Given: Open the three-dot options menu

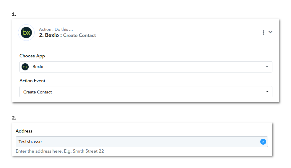Looking at the screenshot, I should click(263, 33).
